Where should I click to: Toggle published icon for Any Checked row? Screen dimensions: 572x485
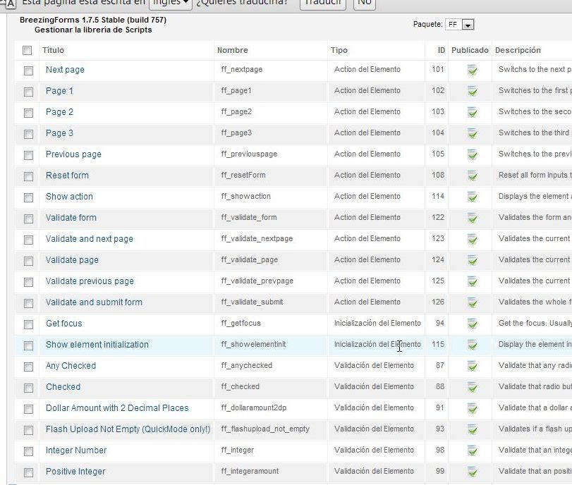point(472,366)
